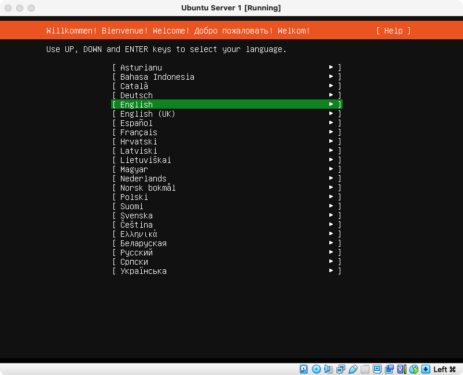Click the recording indicator icon
The image size is (463, 375).
pos(389,369)
